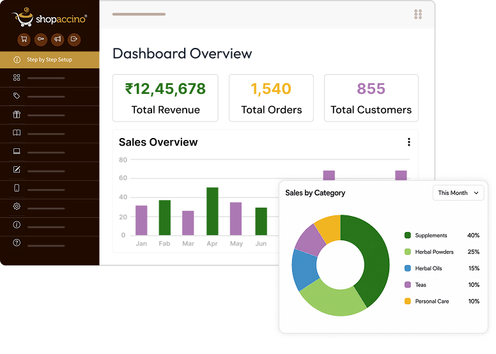Click the Dashboard Overview heading
496x354 pixels.
pyautogui.click(x=182, y=54)
